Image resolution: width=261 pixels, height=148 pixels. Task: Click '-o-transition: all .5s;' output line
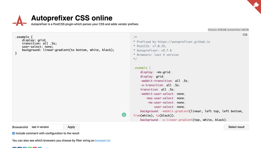pos(160,85)
